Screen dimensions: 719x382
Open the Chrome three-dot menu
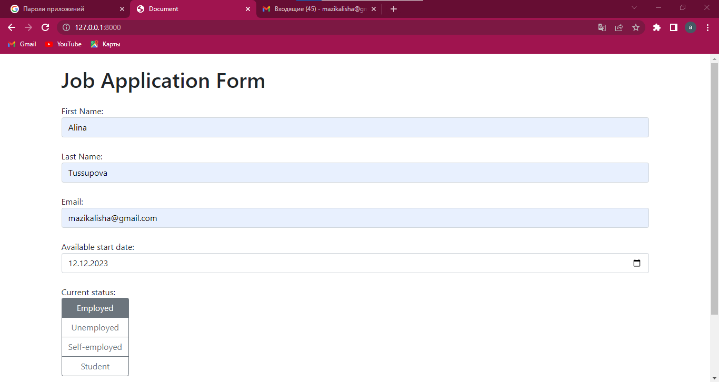pyautogui.click(x=708, y=27)
